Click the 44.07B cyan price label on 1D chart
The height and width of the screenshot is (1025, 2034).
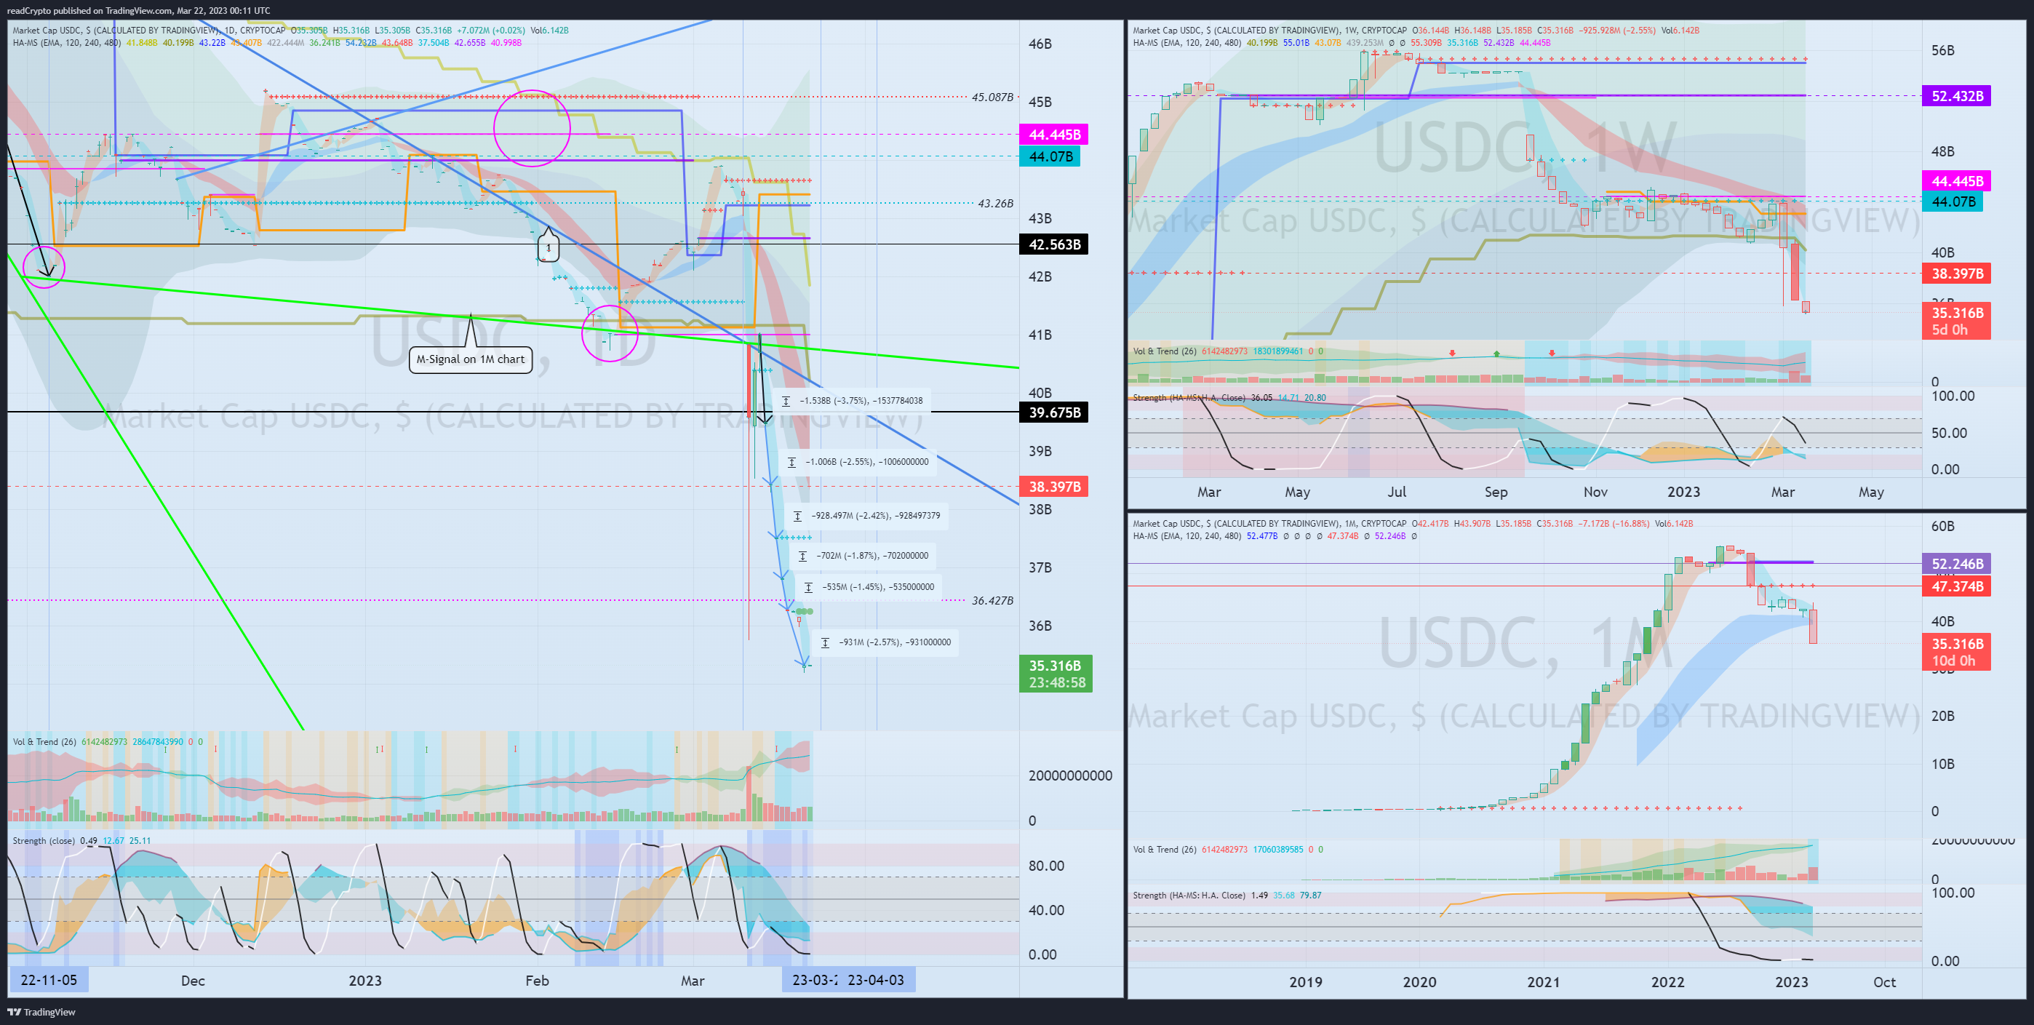[x=1050, y=156]
